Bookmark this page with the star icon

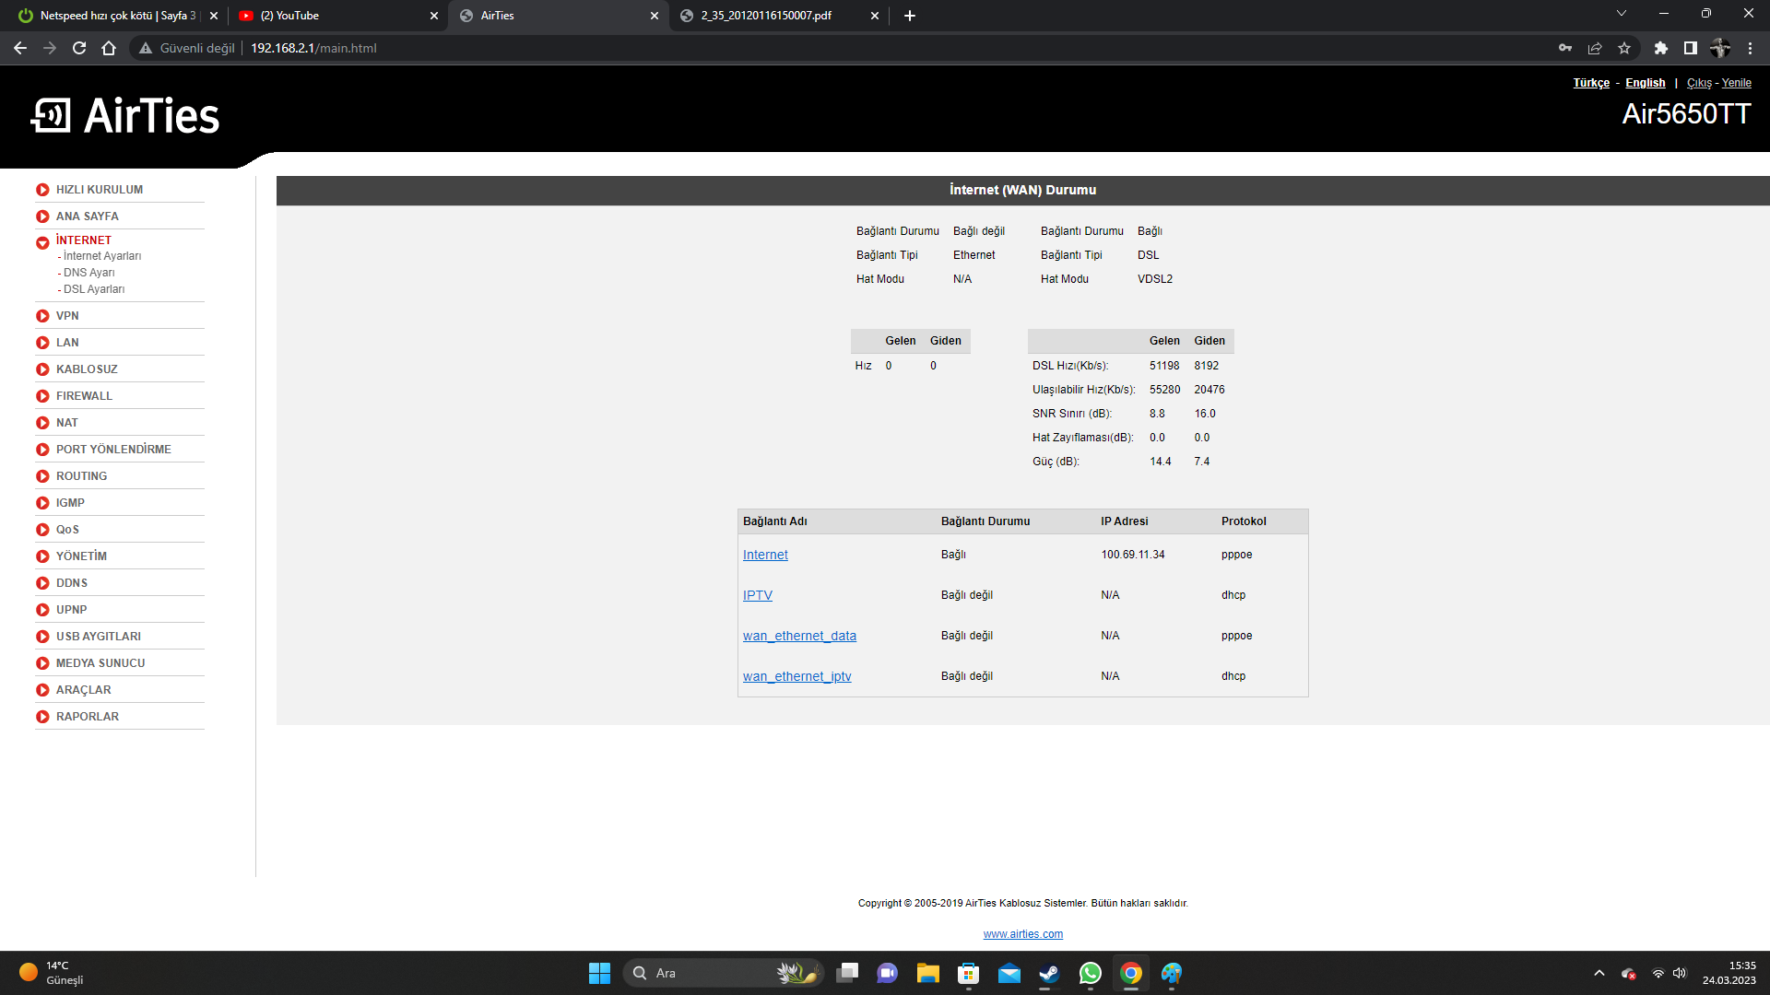[1624, 48]
